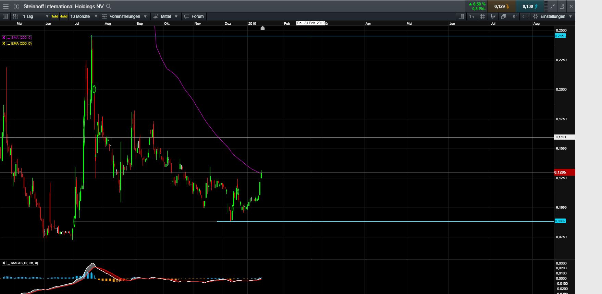Click the shrink chart arrows icon
The height and width of the screenshot is (294, 602).
(x=553, y=7)
